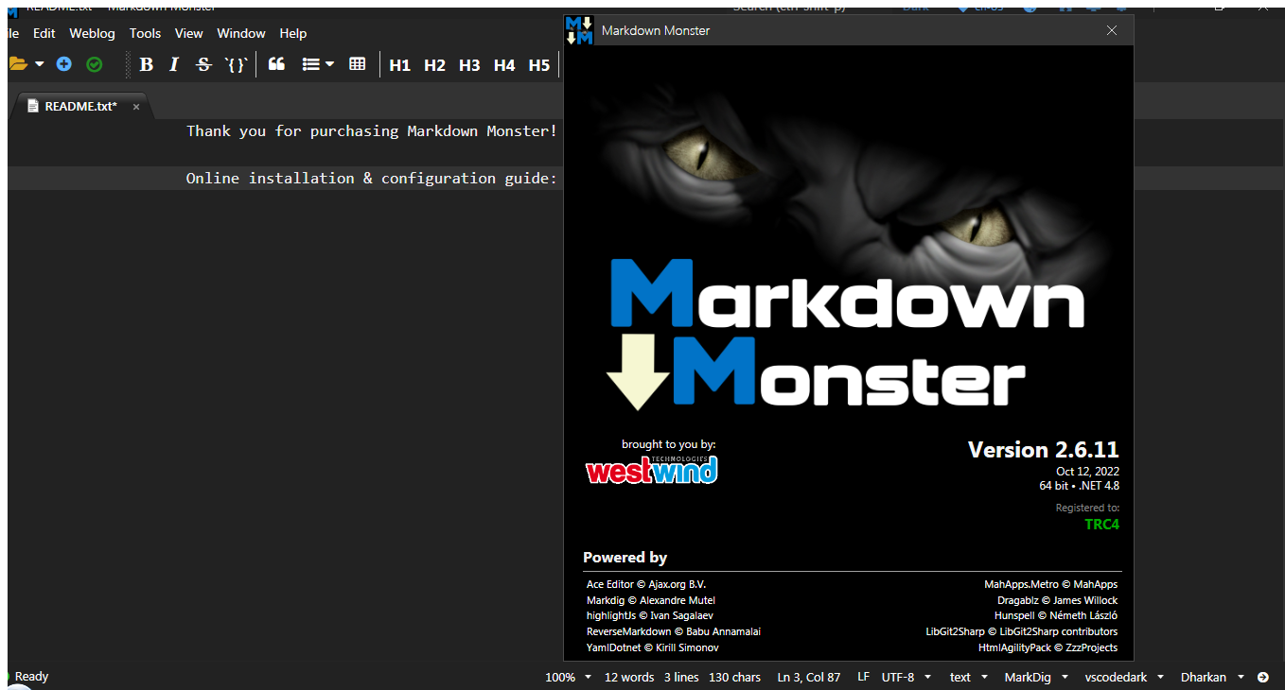Click the MahApps.Metro credit line
Viewport: 1285px width, 690px height.
coord(1050,584)
